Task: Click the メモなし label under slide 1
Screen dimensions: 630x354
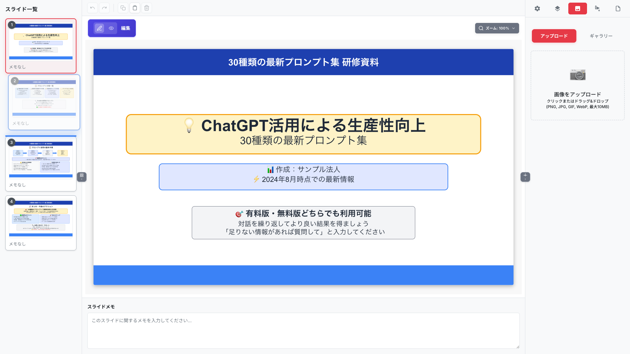Action: 17,67
